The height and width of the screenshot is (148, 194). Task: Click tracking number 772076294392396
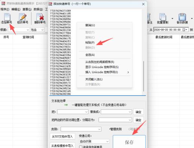click(61, 94)
